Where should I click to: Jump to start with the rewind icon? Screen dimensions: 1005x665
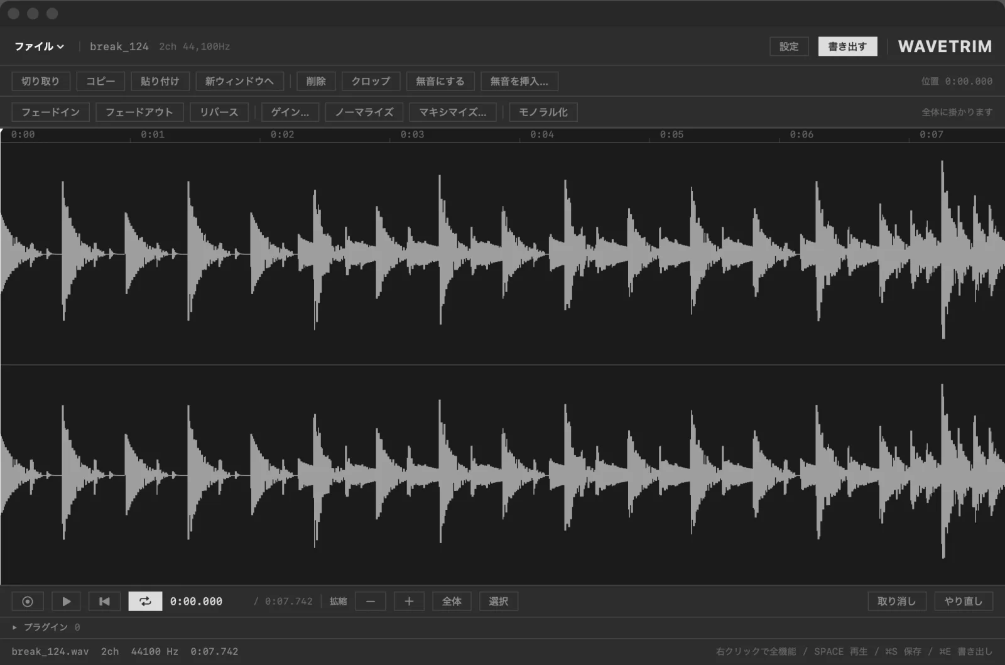pyautogui.click(x=105, y=602)
